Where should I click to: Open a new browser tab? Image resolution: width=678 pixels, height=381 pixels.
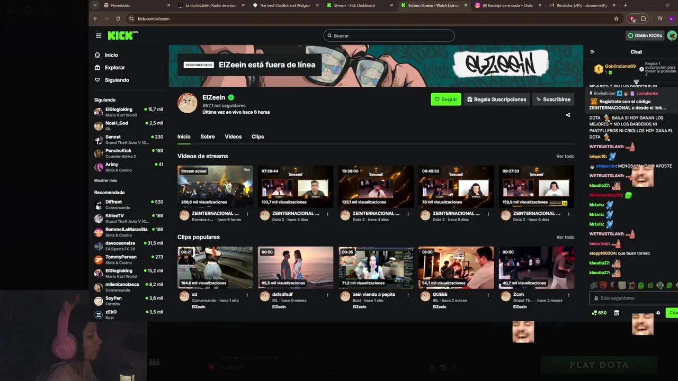tap(625, 5)
